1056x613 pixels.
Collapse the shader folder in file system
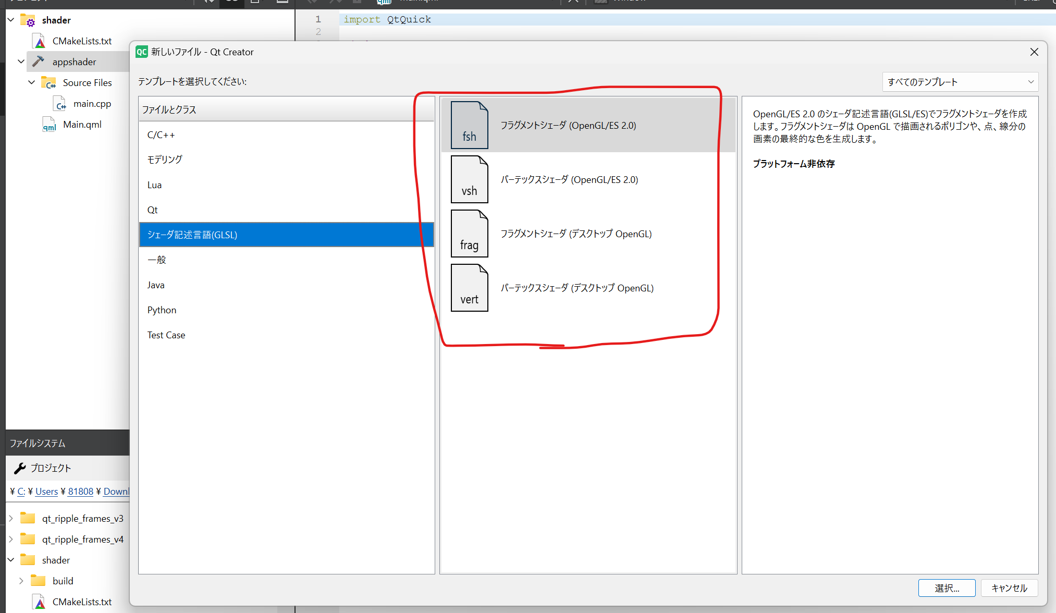[x=11, y=560]
